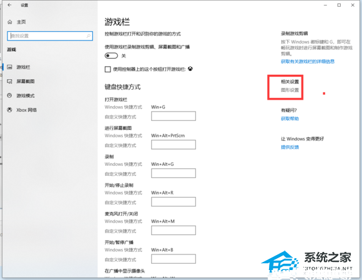Viewport: 362px width, 280px height.
Task: Click the Xbox logo beside controller option
Action: click(x=190, y=69)
